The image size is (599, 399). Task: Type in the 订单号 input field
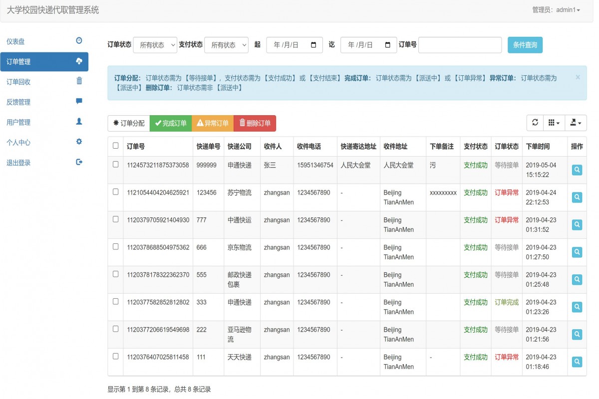click(x=459, y=45)
